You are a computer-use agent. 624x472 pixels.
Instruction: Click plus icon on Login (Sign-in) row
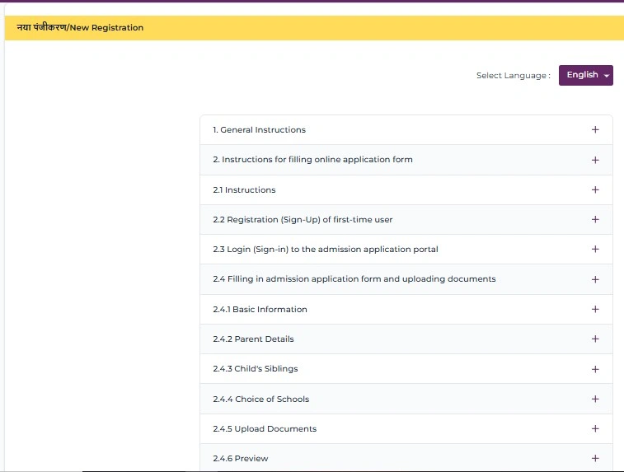tap(595, 250)
